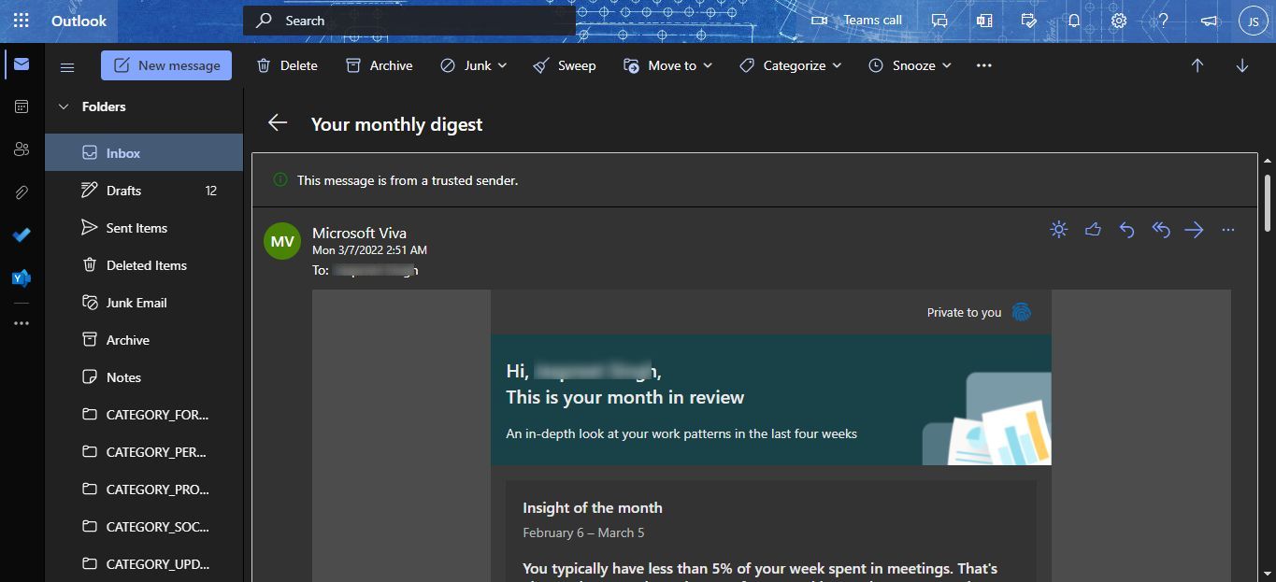Open the Notes folder
1276x582 pixels.
click(145, 377)
